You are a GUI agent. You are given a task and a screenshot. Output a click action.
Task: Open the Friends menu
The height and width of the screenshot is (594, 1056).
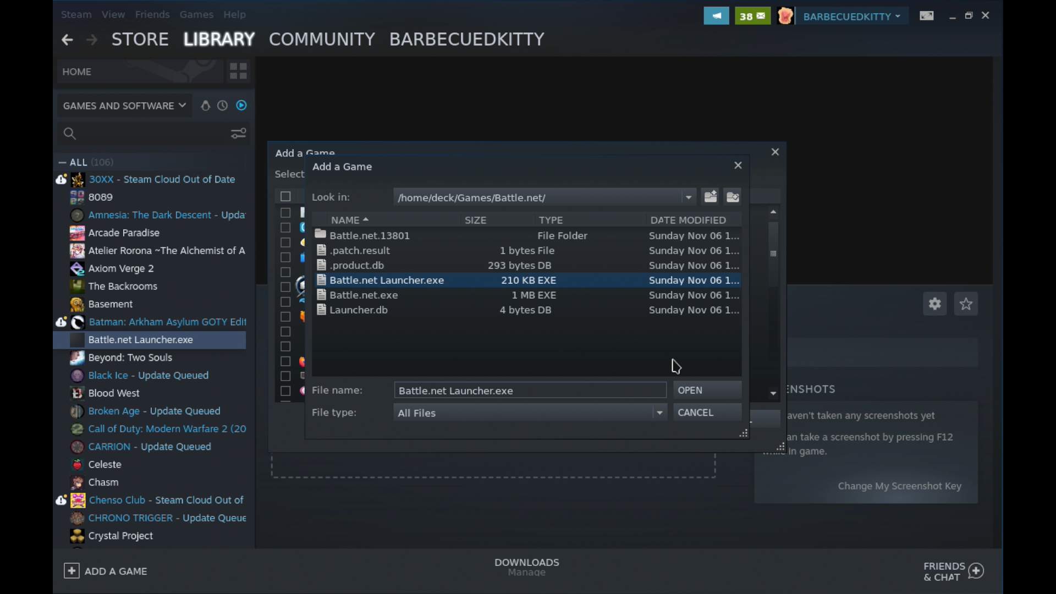tap(152, 14)
